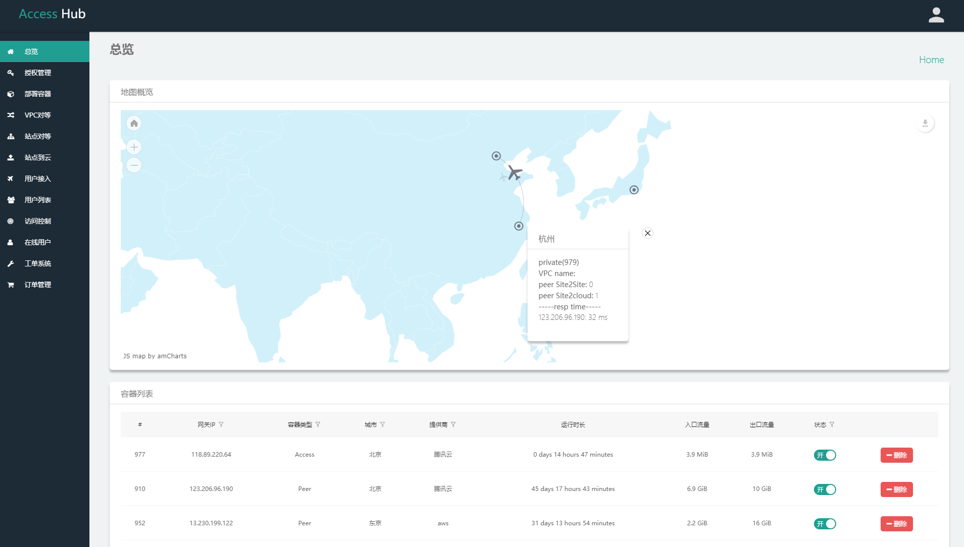Export map with the download icon
This screenshot has width=964, height=547.
(925, 123)
